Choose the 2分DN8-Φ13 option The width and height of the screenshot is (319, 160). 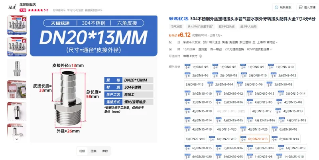pos(195,84)
